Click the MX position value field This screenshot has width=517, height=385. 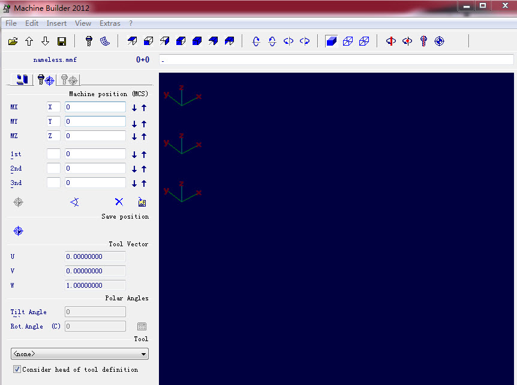(x=95, y=107)
